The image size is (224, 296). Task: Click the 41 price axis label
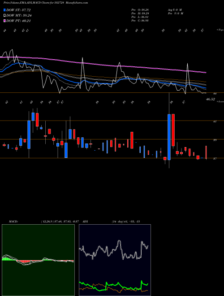coord(215,122)
